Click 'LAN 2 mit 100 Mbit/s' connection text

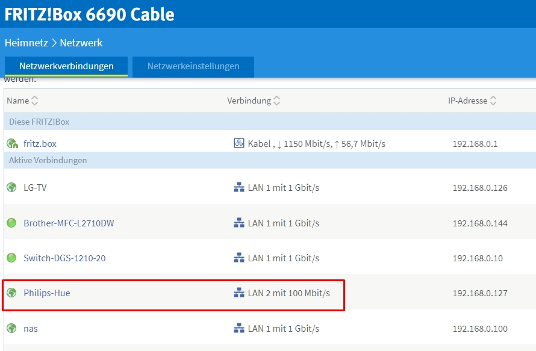(289, 293)
